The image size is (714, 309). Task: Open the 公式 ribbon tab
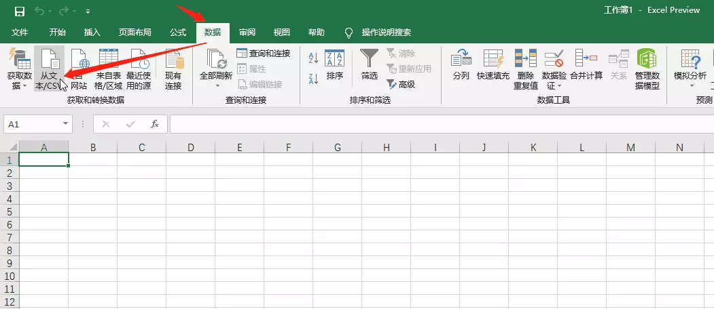coord(177,33)
